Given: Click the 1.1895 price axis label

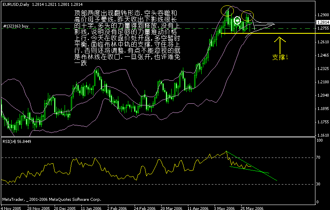Looking at the screenshot, I should pos(323,109).
